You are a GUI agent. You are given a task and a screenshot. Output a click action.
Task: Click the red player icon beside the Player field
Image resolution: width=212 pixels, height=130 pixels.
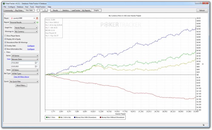point(37,18)
